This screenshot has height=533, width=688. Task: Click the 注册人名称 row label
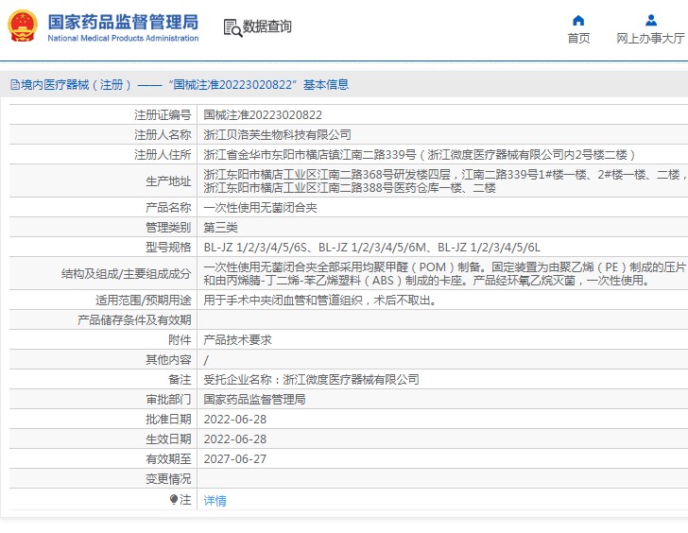163,135
